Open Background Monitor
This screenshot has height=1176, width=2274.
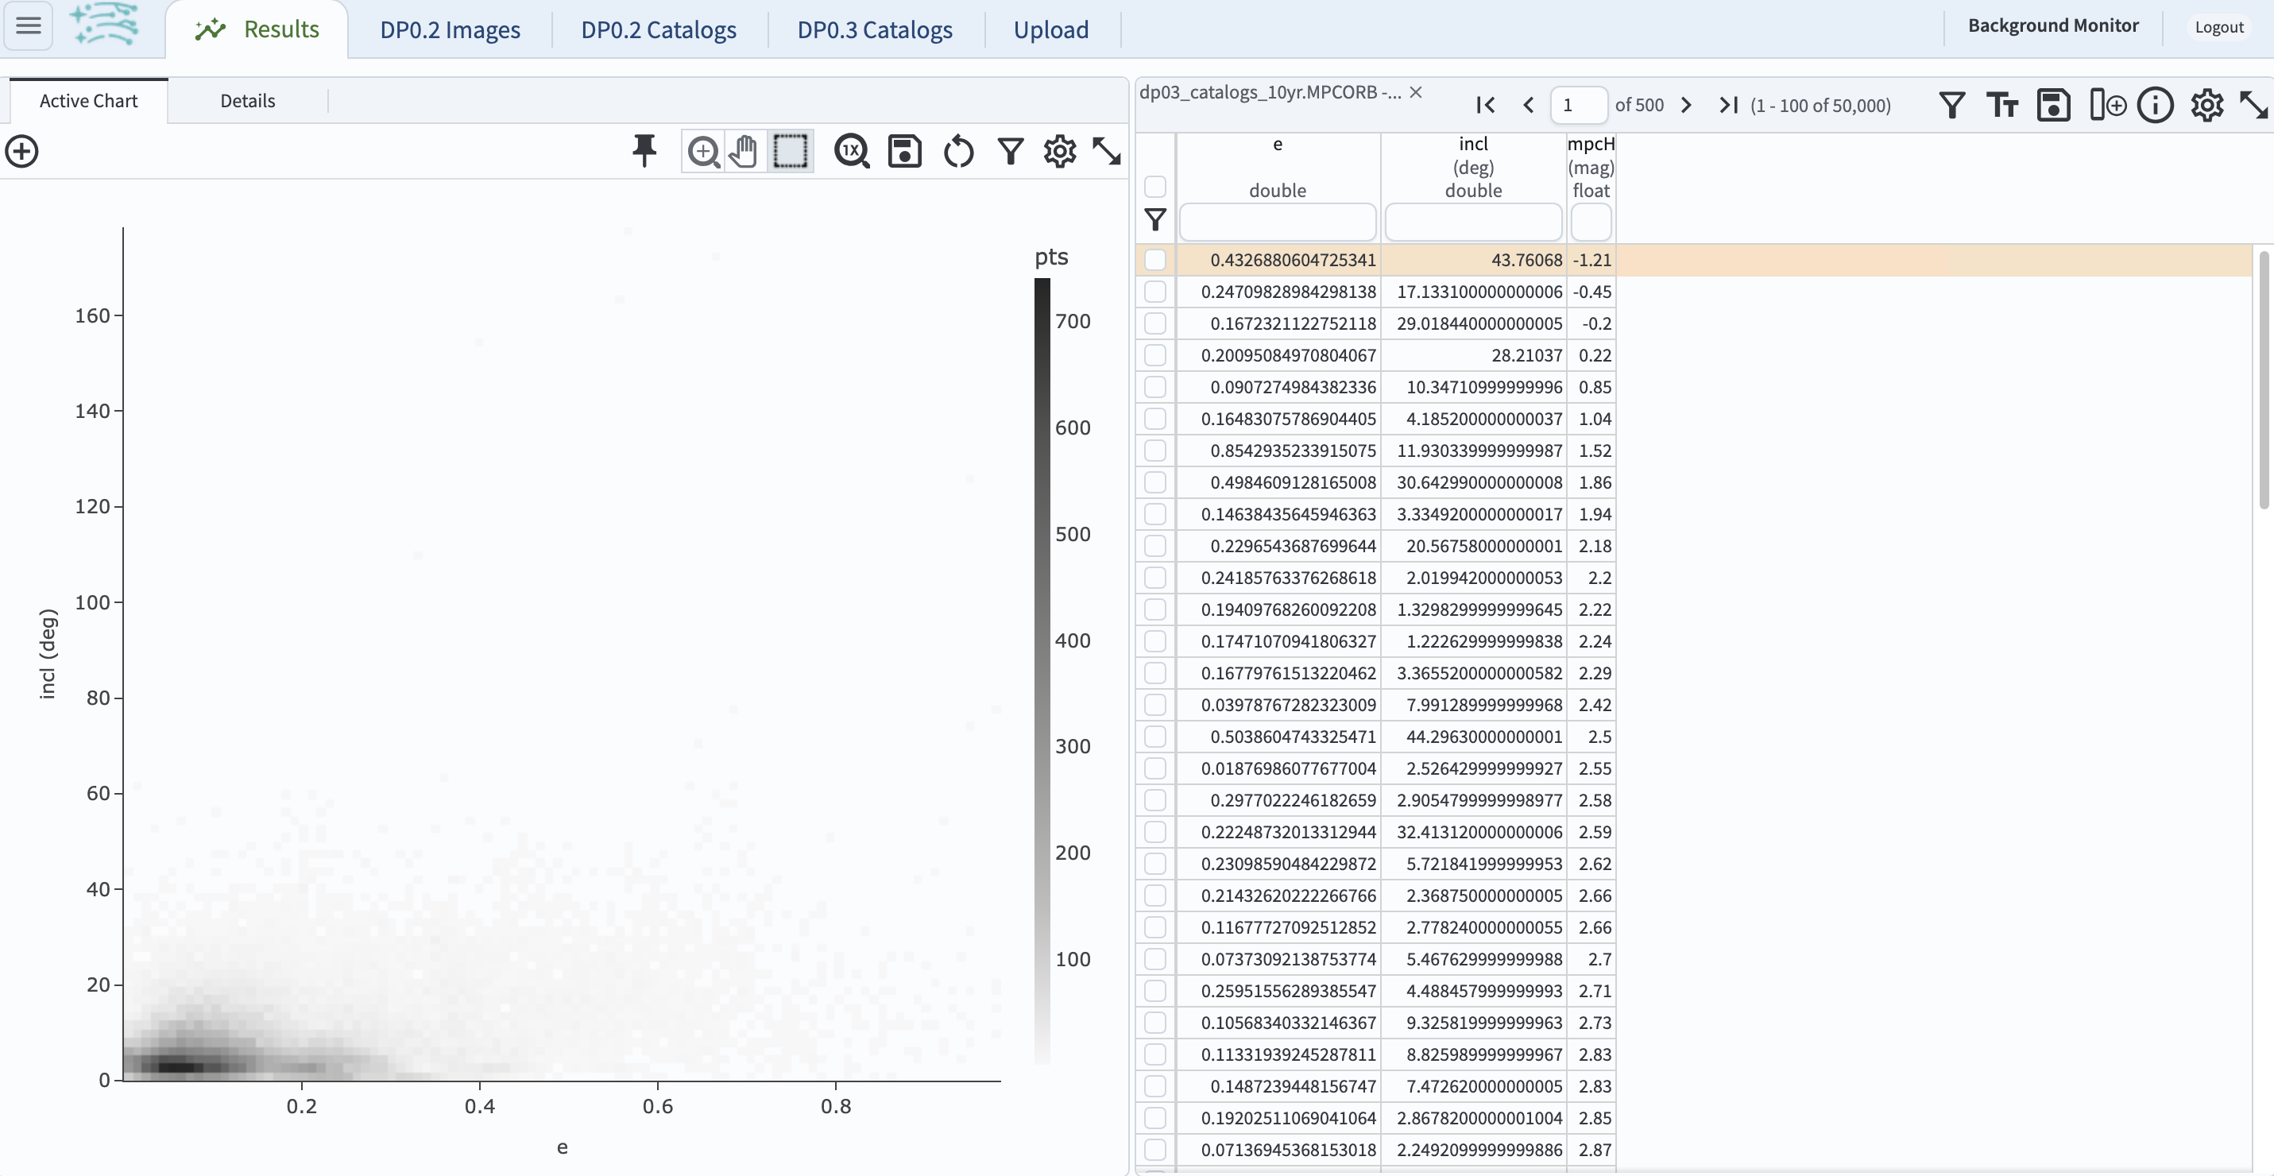tap(2053, 25)
